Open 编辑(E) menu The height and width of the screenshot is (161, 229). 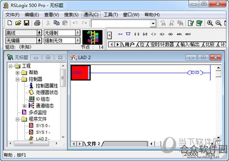pos(32,15)
